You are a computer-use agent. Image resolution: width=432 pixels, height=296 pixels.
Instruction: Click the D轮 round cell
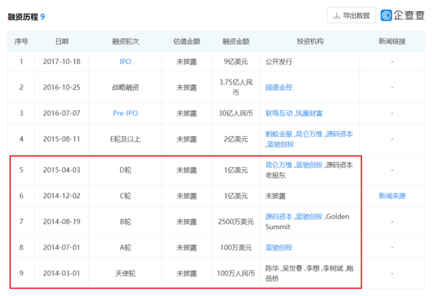(126, 170)
